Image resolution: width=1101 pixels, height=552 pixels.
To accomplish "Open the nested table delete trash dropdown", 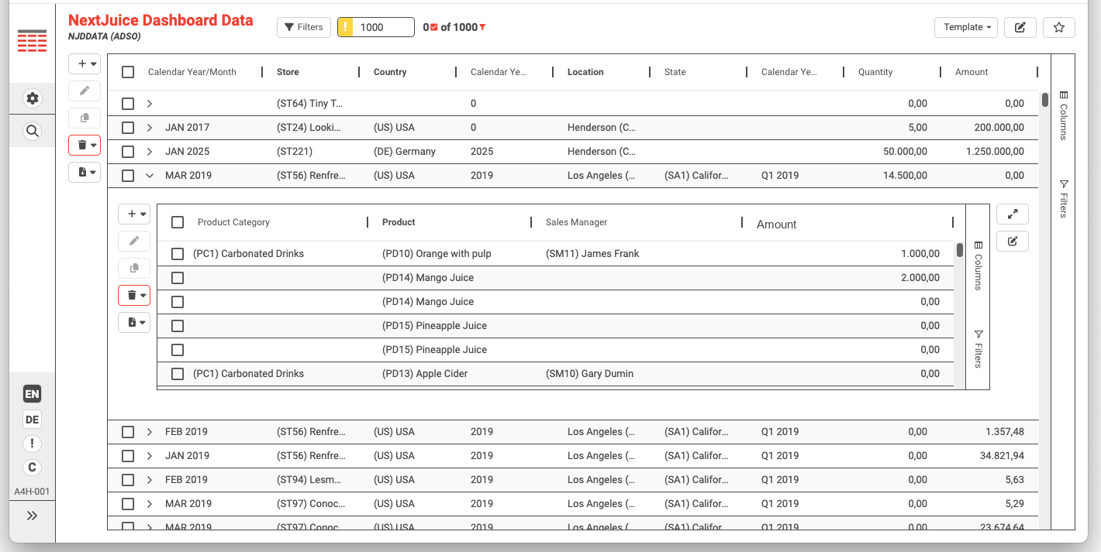I will coord(134,295).
